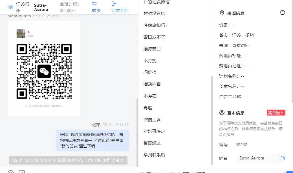Click the 基本信息 section heading

[x=236, y=113]
